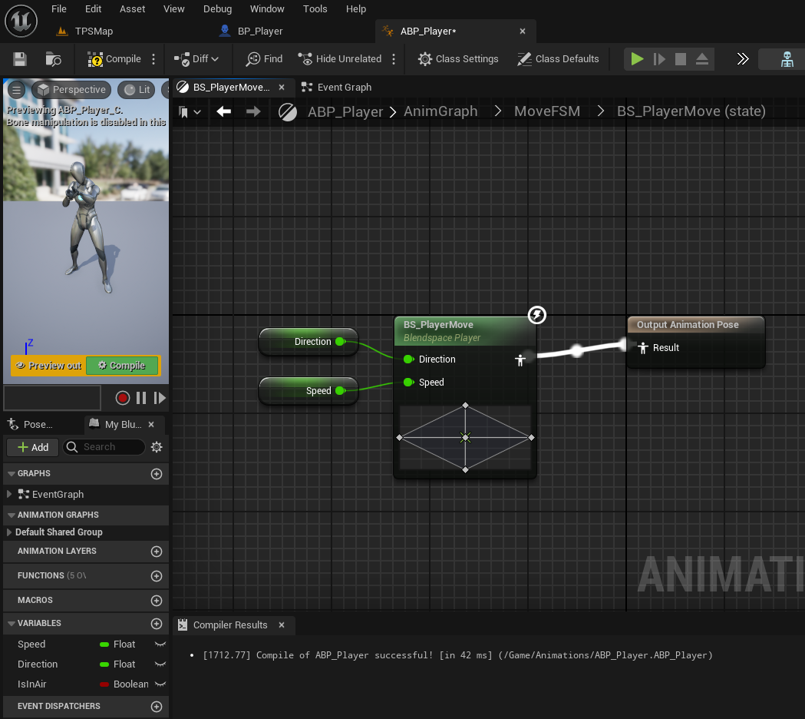
Task: Start recording with the red record button
Action: (x=123, y=398)
